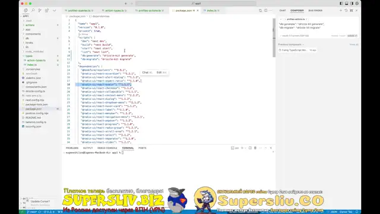Expand the additional views chevron
Viewport: 380px width, 214px height.
(x=54, y=11)
